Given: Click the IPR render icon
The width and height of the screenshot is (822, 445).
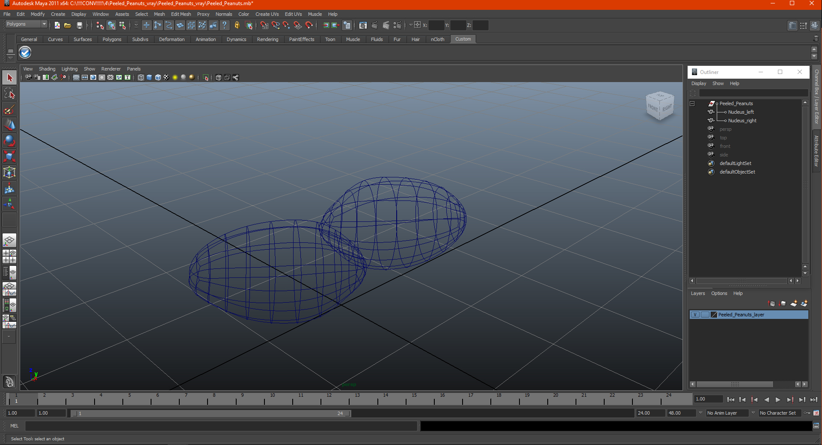Looking at the screenshot, I should click(386, 26).
